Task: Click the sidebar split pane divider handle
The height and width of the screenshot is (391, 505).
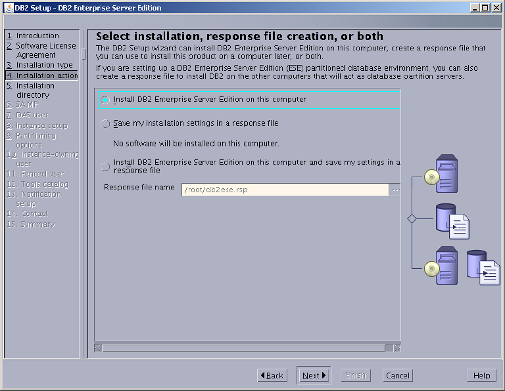Action: point(84,54)
